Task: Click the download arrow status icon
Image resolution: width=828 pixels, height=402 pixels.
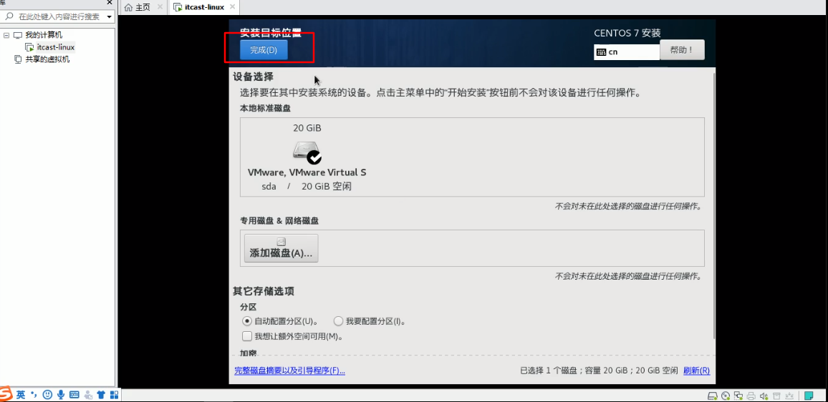Action: (789, 396)
